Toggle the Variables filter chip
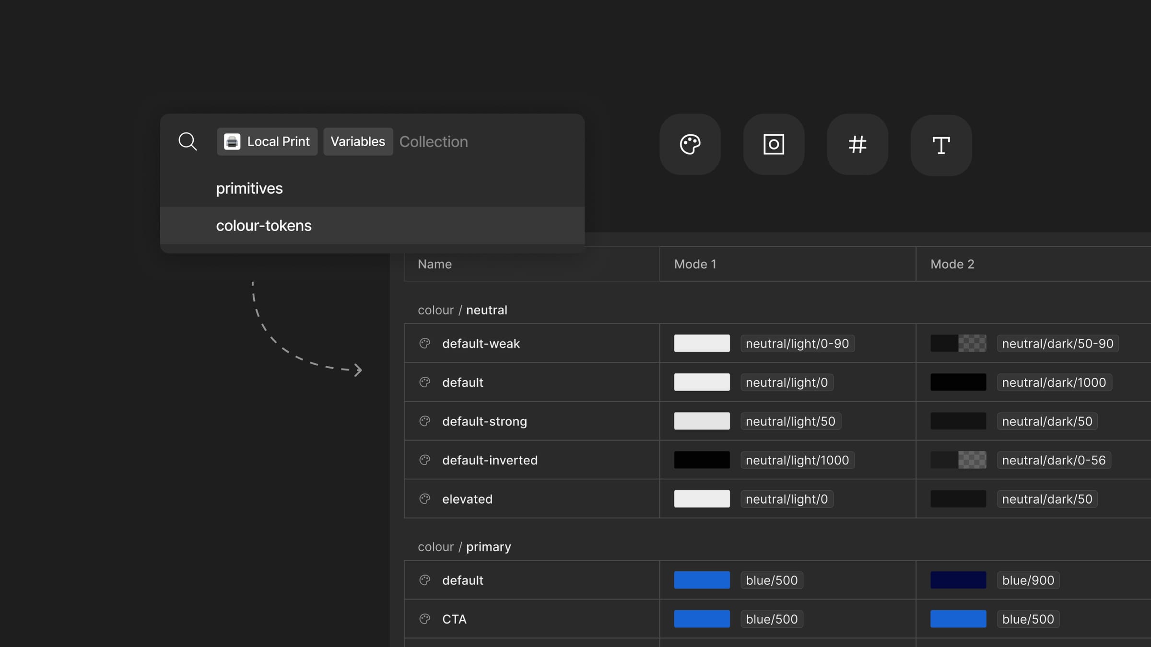The image size is (1151, 647). (358, 141)
